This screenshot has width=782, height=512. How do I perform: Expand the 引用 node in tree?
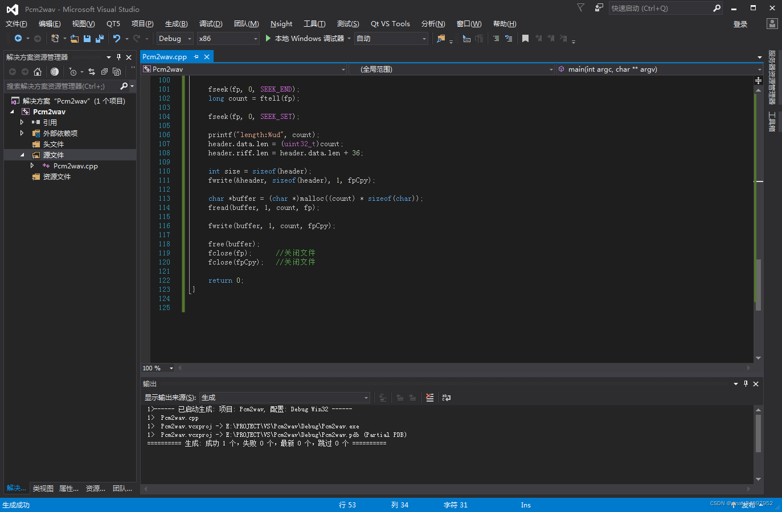click(22, 122)
